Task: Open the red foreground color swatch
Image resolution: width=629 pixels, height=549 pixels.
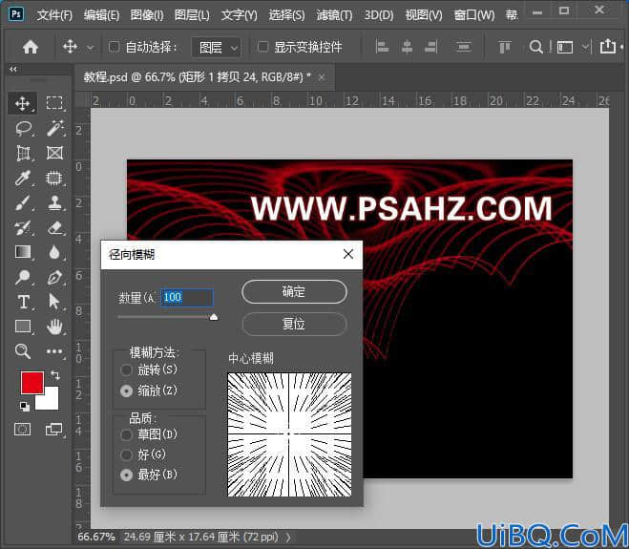Action: point(31,383)
